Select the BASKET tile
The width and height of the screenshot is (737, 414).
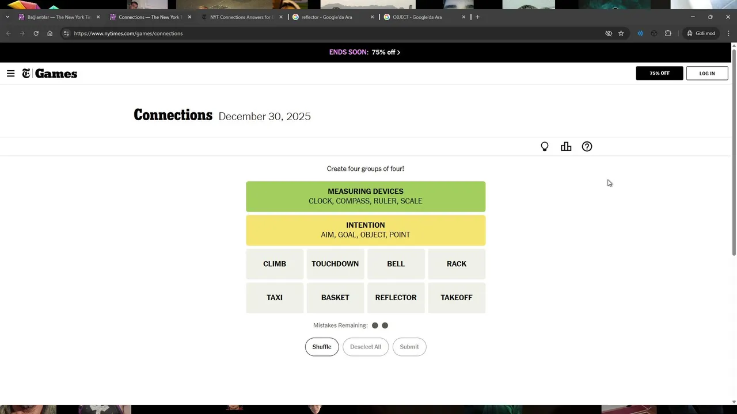tap(335, 298)
